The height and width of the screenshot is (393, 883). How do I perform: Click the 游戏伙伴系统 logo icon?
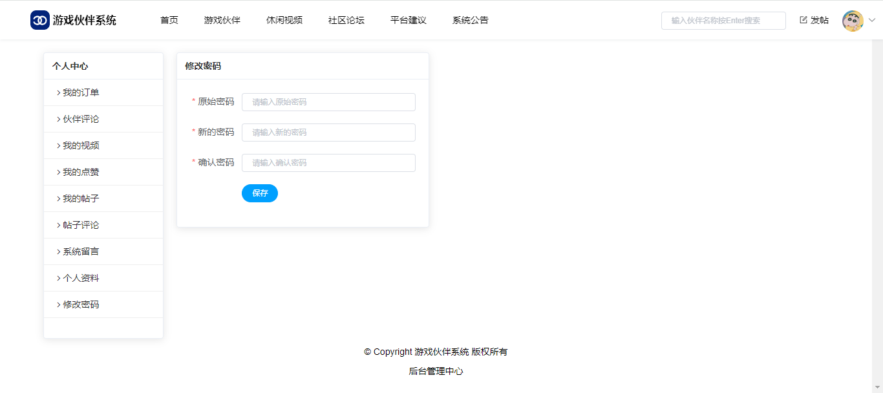click(x=40, y=20)
